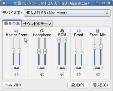Minimize the volume control window
The image size is (113, 91).
tap(98, 3)
